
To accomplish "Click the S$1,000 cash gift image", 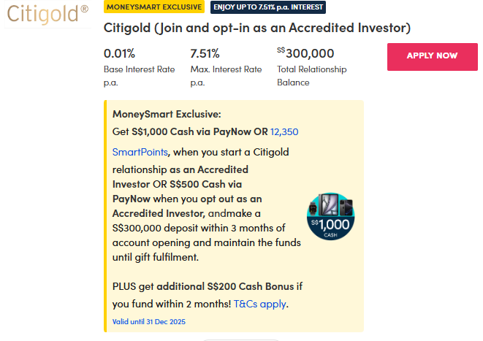I will (332, 216).
